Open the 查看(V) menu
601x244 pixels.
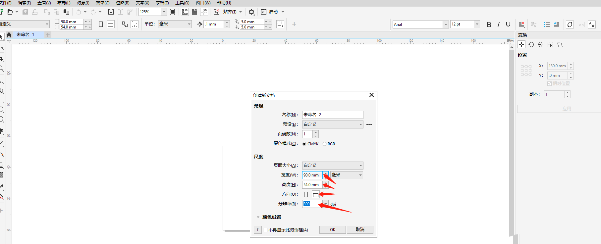[x=44, y=3]
